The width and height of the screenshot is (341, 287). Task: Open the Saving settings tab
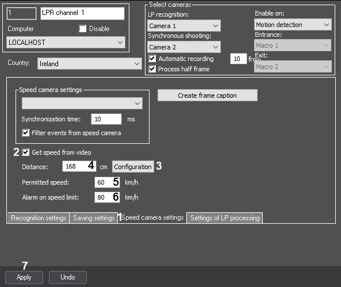pyautogui.click(x=94, y=218)
